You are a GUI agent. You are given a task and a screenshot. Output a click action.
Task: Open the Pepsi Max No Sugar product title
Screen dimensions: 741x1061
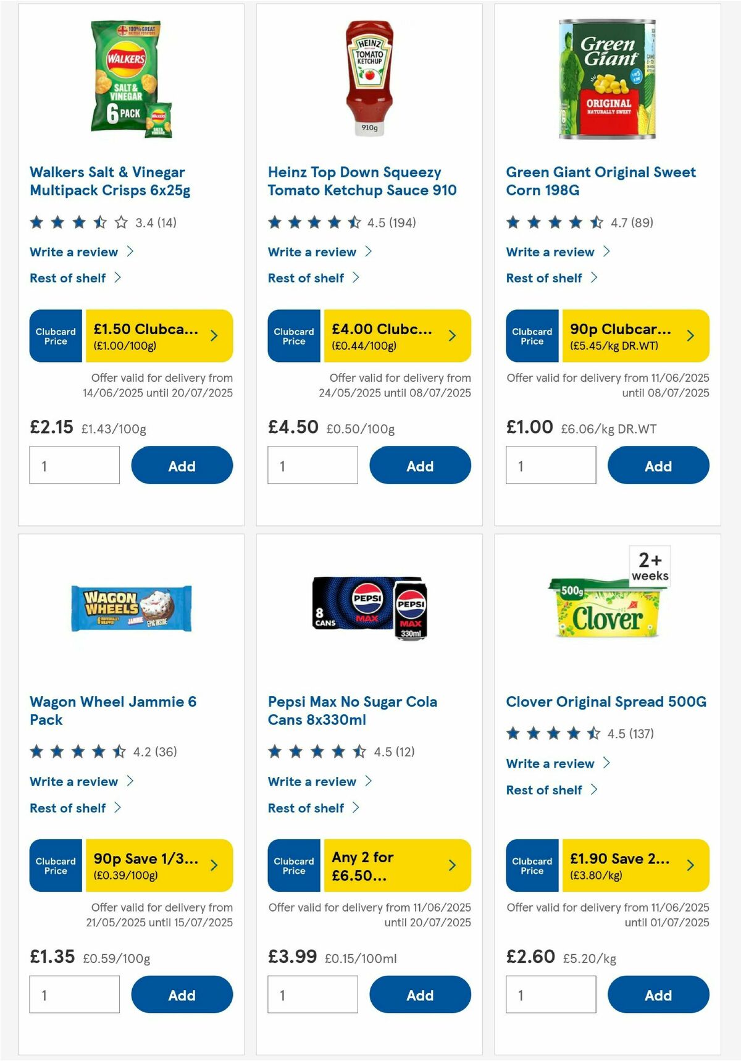pyautogui.click(x=353, y=710)
